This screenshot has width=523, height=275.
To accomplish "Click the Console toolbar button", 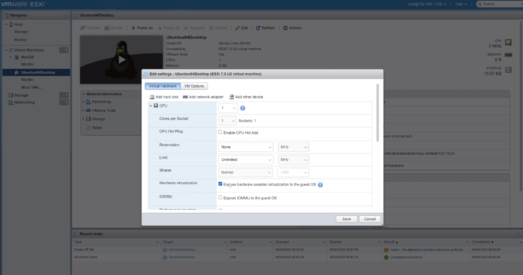I will [90, 28].
